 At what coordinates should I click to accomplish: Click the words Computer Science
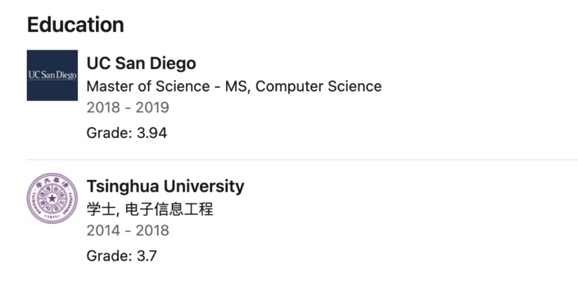tap(318, 86)
